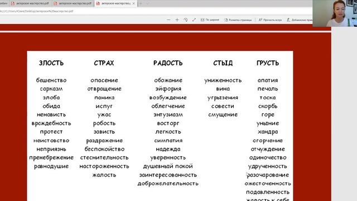Click the word 'отвращение'
This screenshot has width=357, height=201.
pos(104,89)
